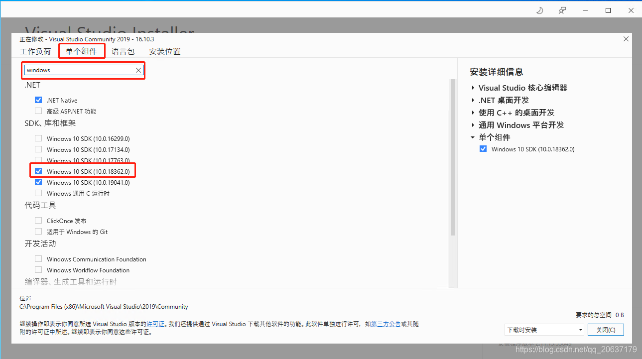Image resolution: width=642 pixels, height=359 pixels.
Task: Click the 安装详细信息 heading
Action: point(497,72)
